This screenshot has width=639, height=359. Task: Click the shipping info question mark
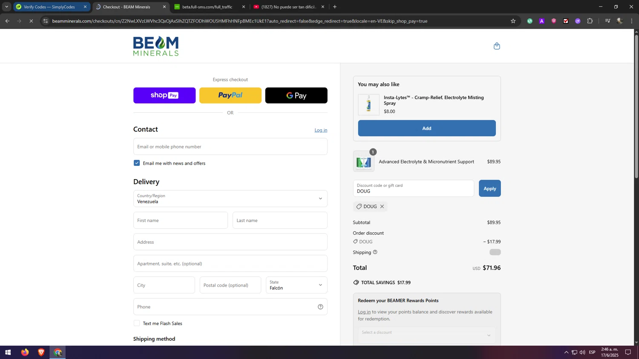coord(375,252)
